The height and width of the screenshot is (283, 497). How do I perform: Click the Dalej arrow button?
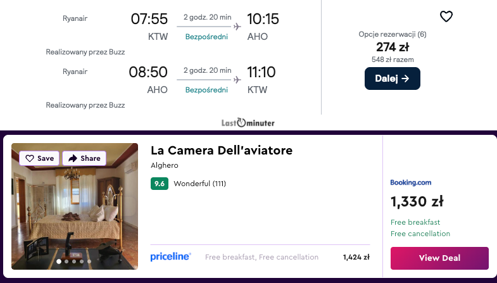coord(393,79)
